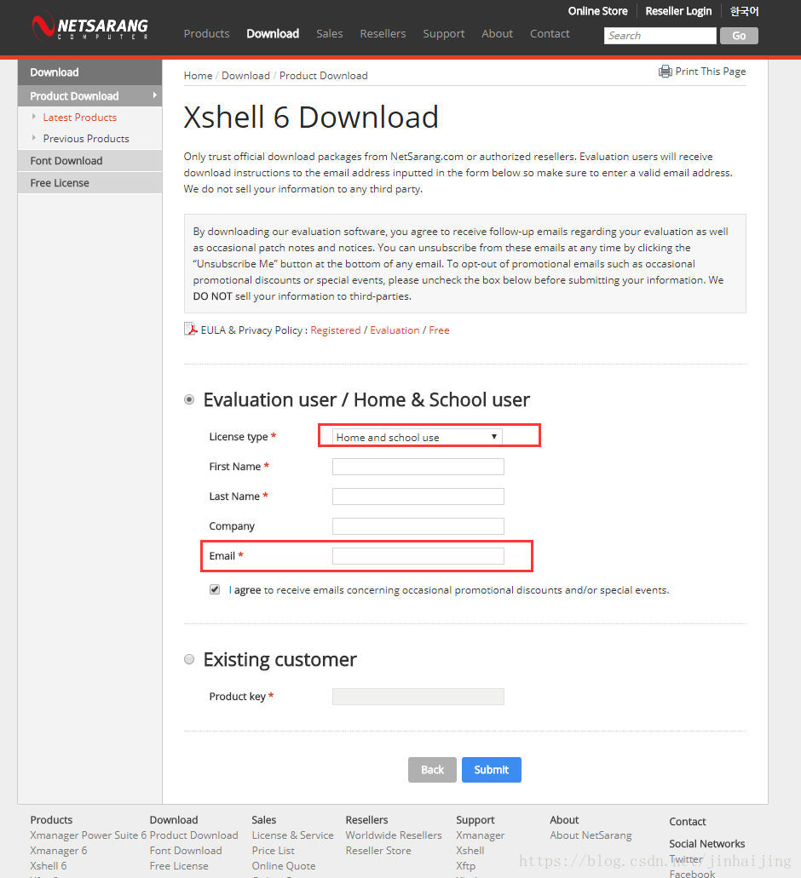801x878 pixels.
Task: Open Xshell 6 footer link
Action: pos(49,866)
